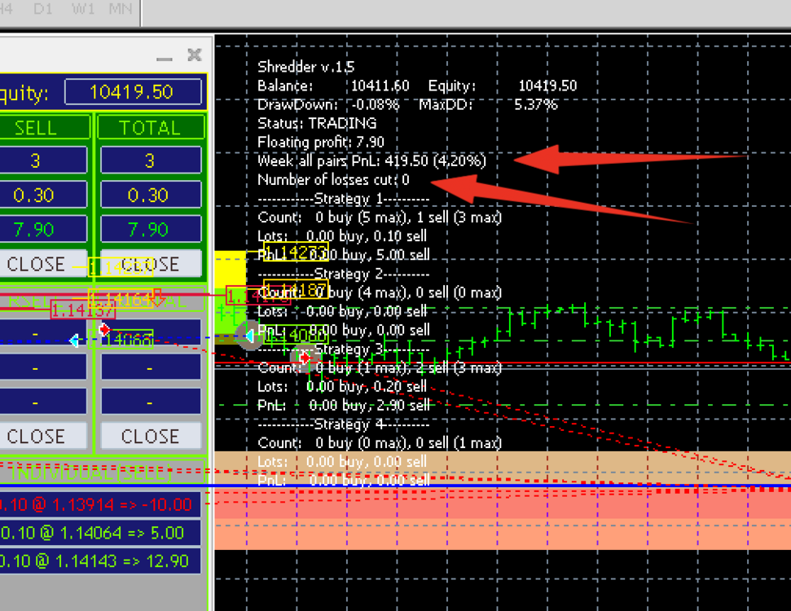Select order row 0.10 @ 1.14064 => 5.00
Viewport: 791px width, 611px height.
[100, 533]
